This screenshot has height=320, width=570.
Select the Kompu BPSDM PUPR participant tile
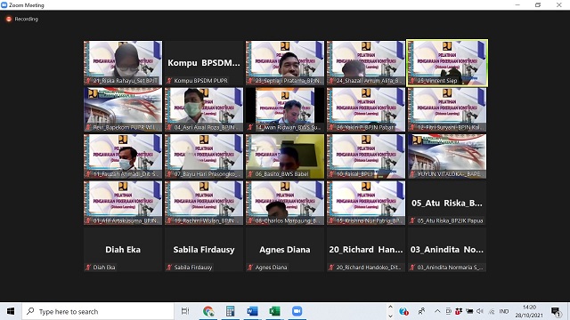[204, 63]
